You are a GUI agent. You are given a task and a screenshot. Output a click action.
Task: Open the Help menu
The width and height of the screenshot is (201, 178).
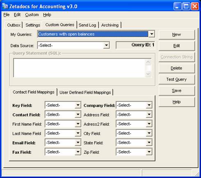[47, 15]
